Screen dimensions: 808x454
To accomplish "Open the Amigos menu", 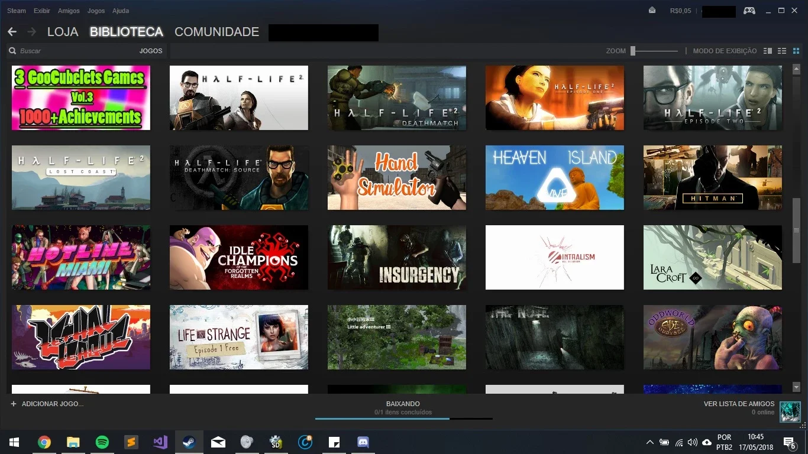I will 69,11.
